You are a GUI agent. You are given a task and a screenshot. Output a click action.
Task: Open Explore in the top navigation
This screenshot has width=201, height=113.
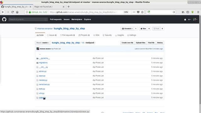pyautogui.click(x=88, y=19)
